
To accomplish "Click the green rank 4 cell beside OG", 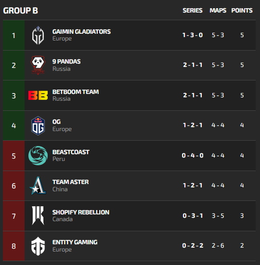I will [13, 126].
